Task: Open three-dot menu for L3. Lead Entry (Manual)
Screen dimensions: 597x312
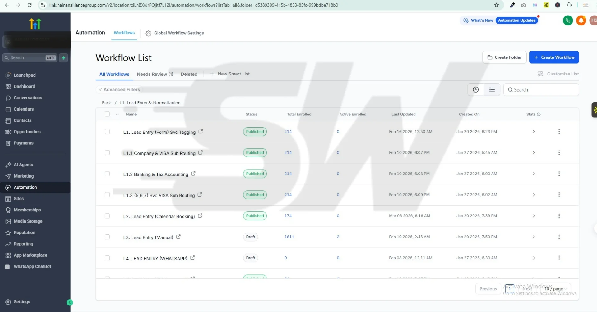Action: tap(559, 237)
